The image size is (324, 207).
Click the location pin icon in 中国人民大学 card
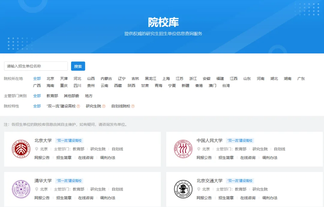(199, 149)
